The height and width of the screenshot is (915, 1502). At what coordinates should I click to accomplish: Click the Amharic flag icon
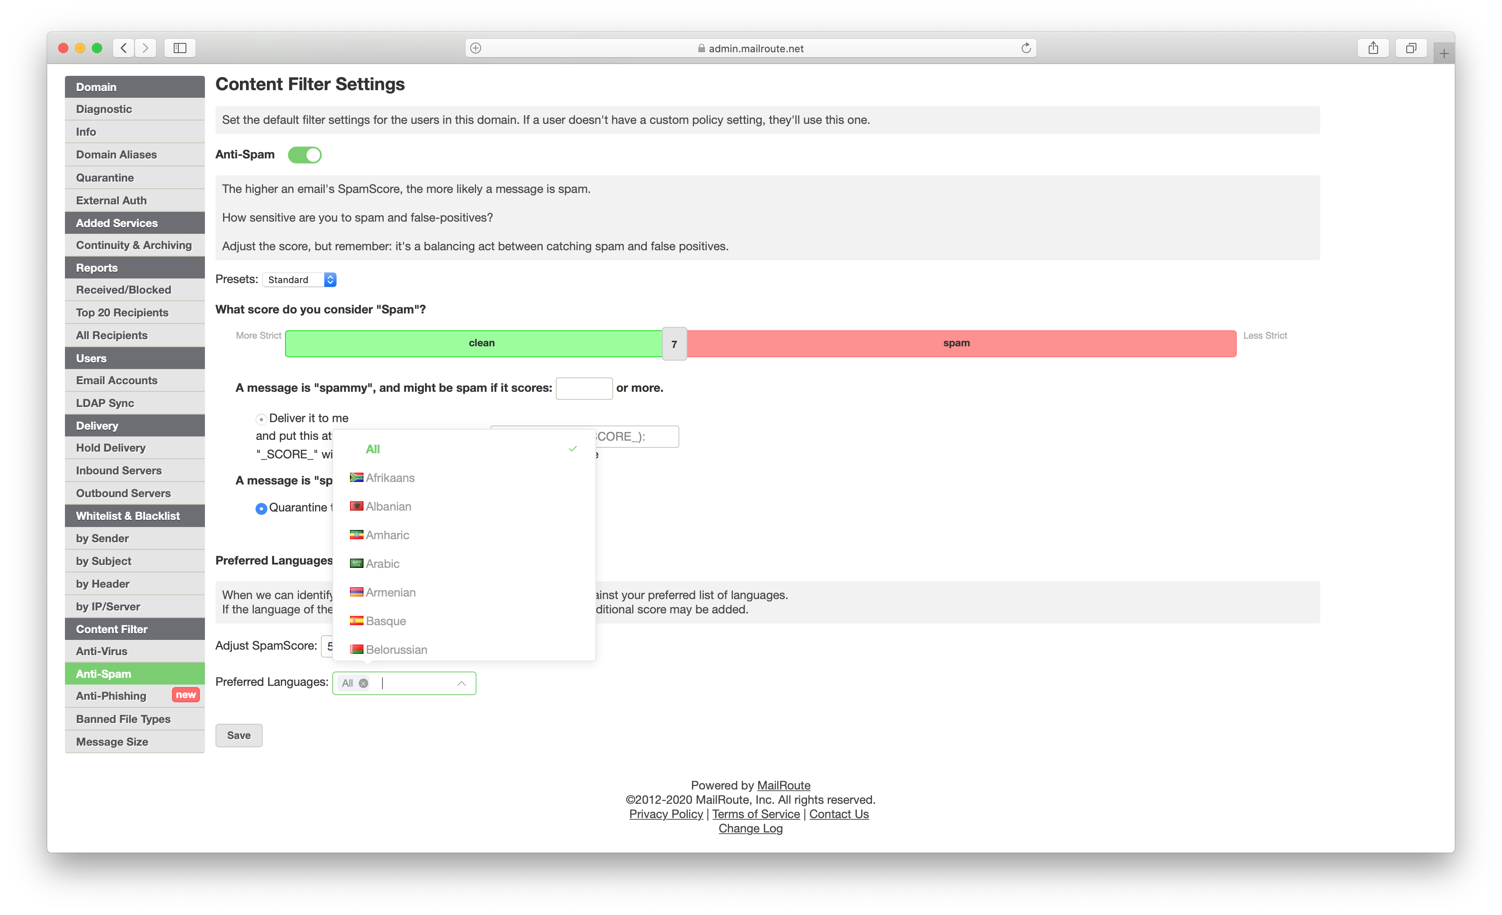pos(357,535)
